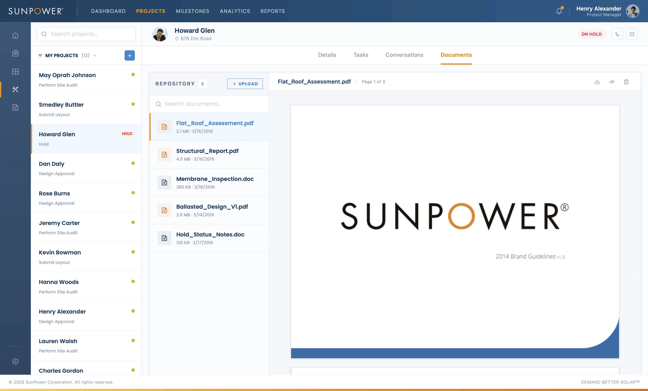Open Dan Daly project
Image resolution: width=648 pixels, height=391 pixels.
coord(86,168)
